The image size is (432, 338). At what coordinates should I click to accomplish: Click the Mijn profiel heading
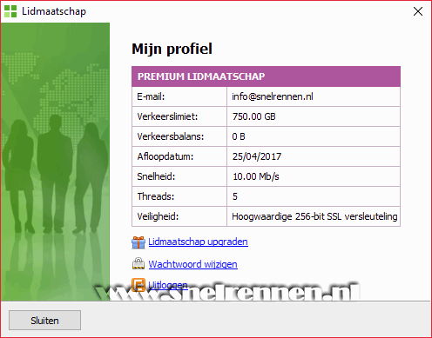172,49
